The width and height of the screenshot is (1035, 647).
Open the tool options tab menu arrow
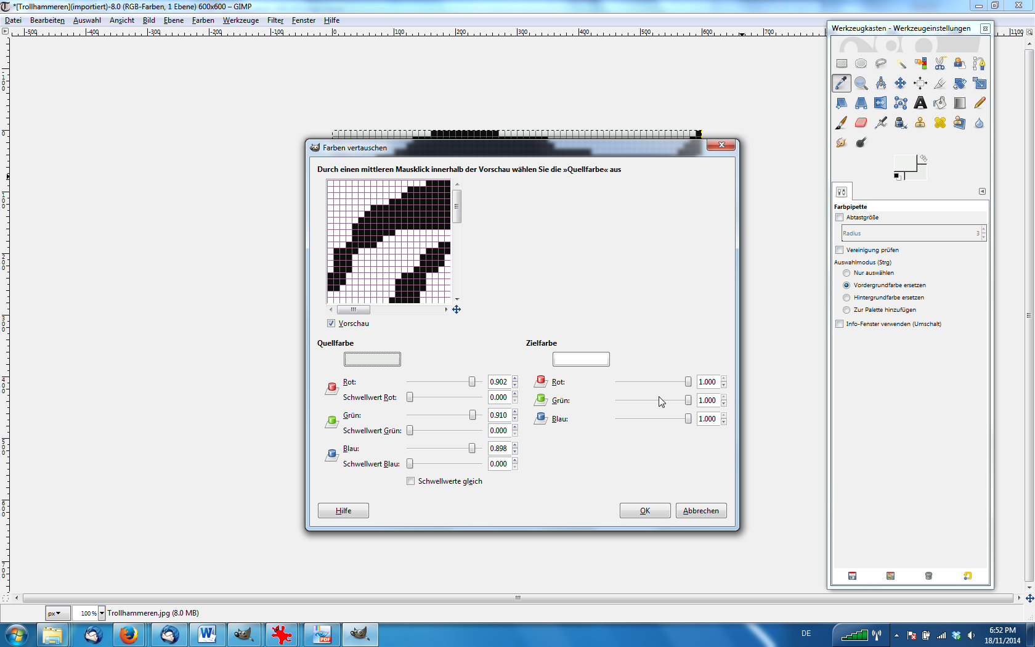pos(982,192)
